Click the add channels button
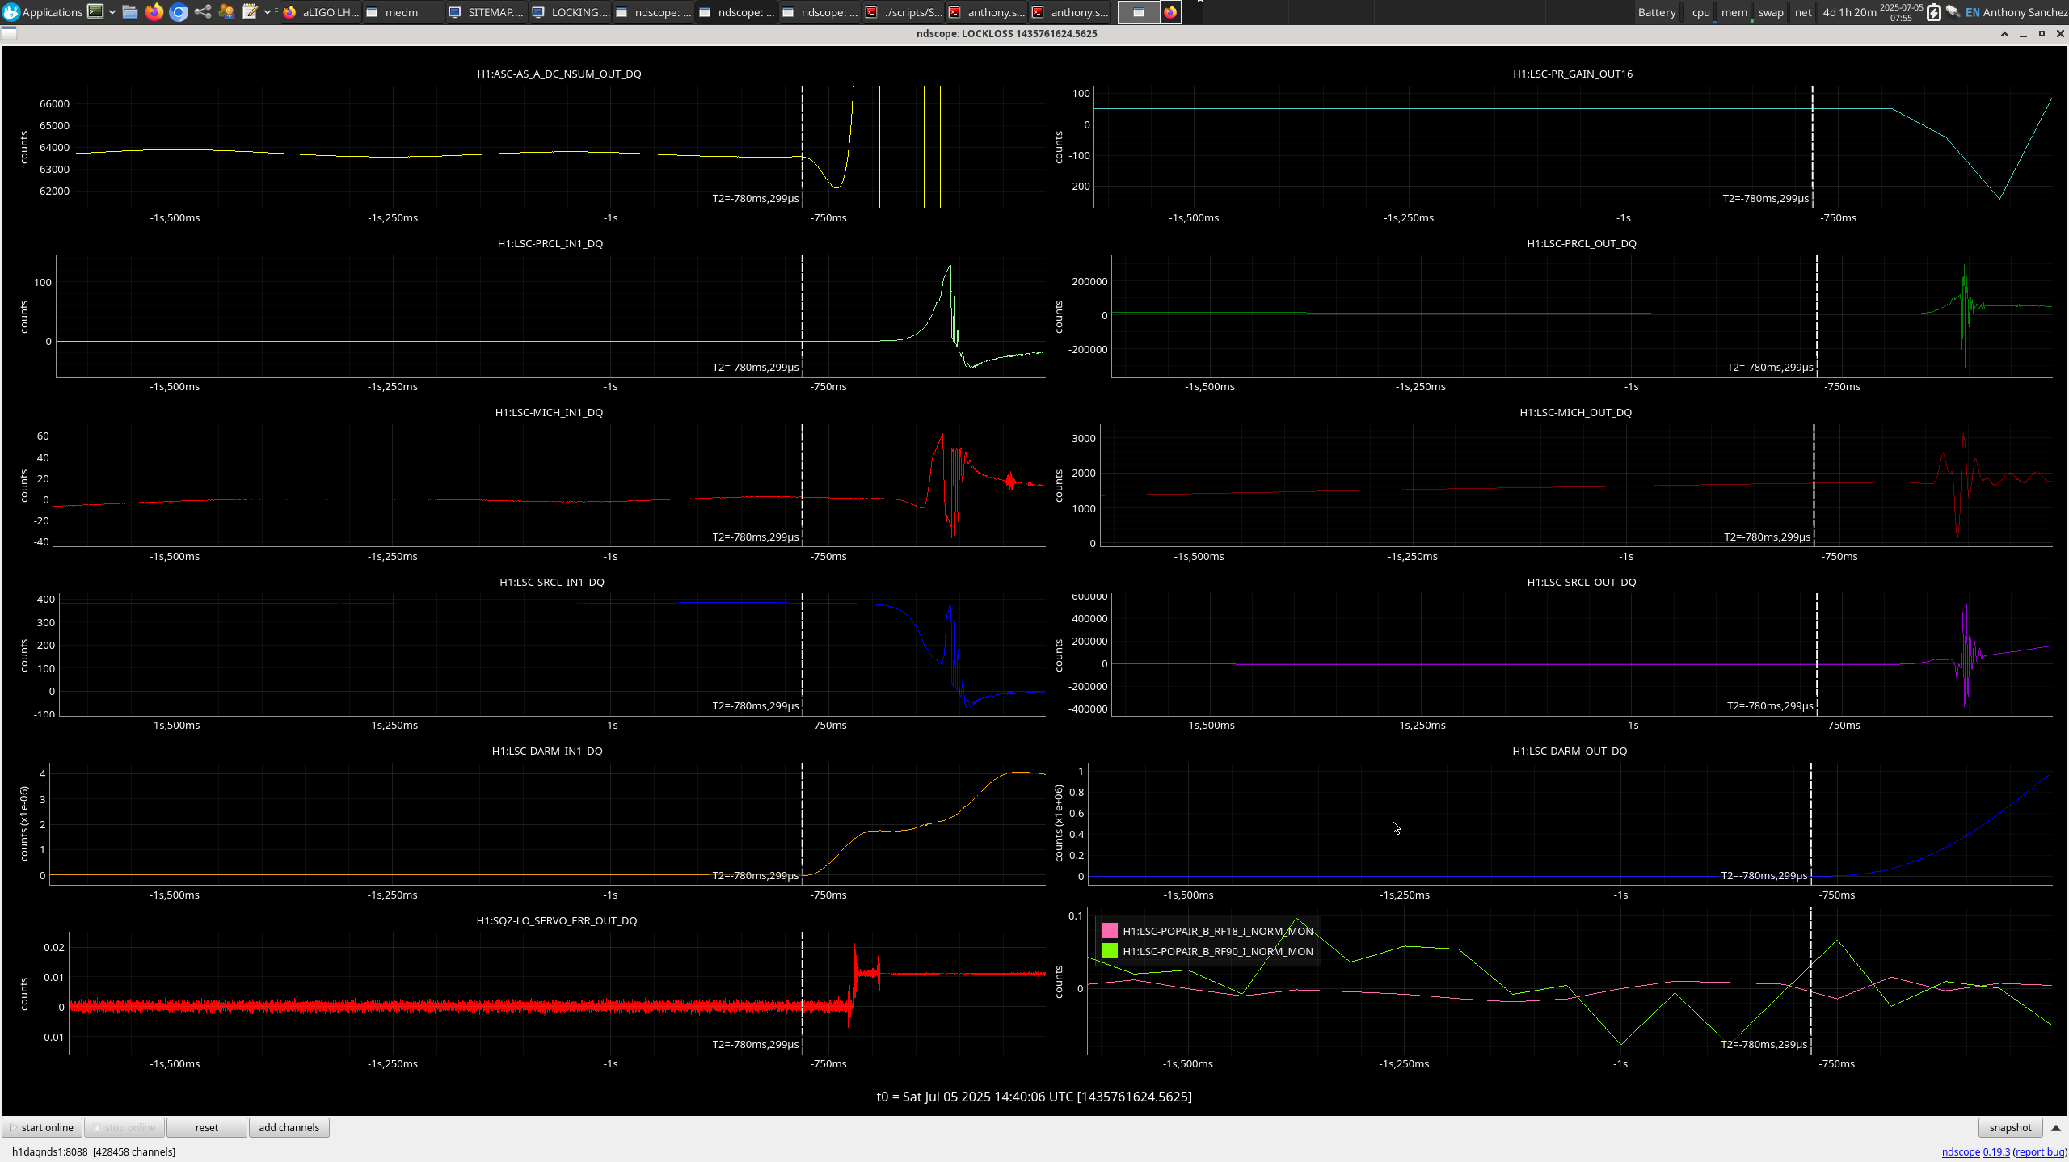This screenshot has width=2069, height=1162. tap(289, 1127)
